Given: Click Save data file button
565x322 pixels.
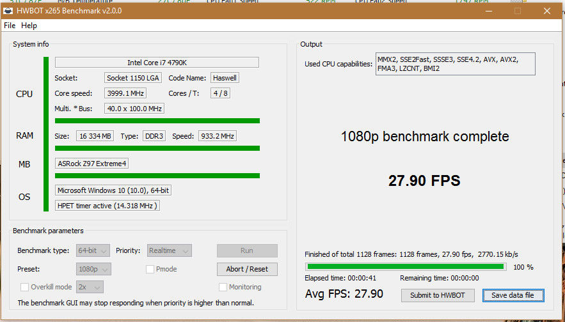Looking at the screenshot, I should (513, 295).
